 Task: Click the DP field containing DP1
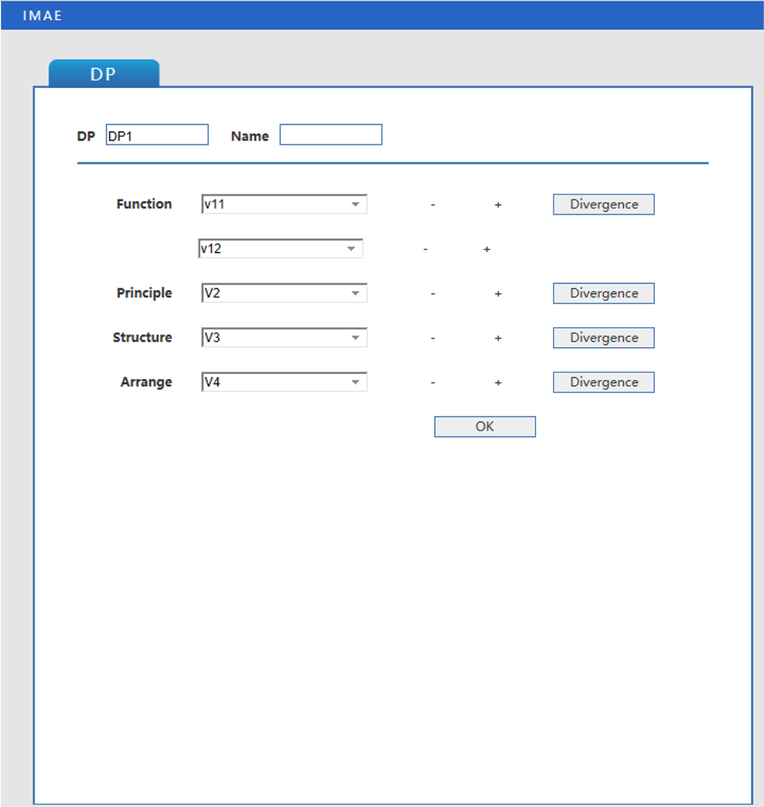(157, 135)
